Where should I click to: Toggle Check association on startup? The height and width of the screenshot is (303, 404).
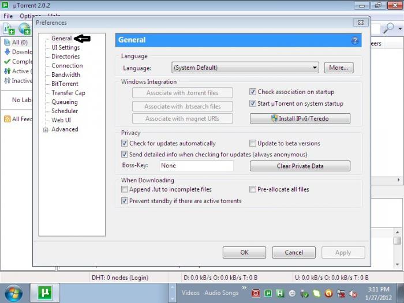point(253,92)
